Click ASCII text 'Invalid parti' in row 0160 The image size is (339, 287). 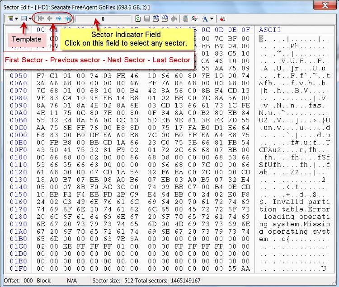[301, 202]
